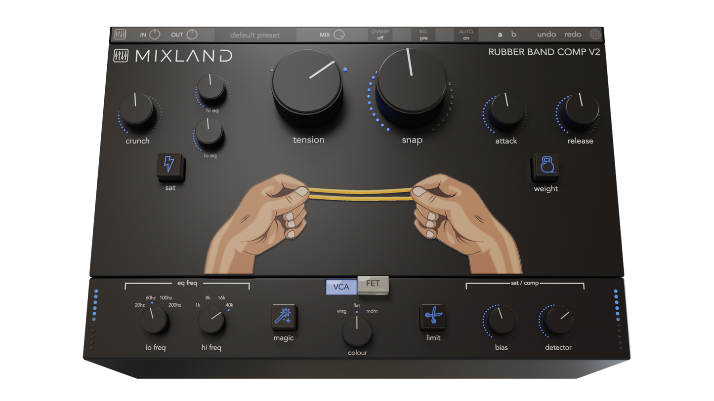This screenshot has width=714, height=401.
Task: Switch compressor mode to VCA
Action: (341, 287)
